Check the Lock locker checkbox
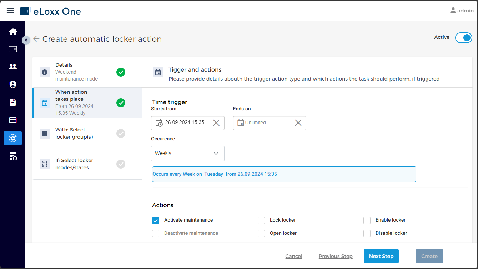This screenshot has width=478, height=269. pos(261,220)
